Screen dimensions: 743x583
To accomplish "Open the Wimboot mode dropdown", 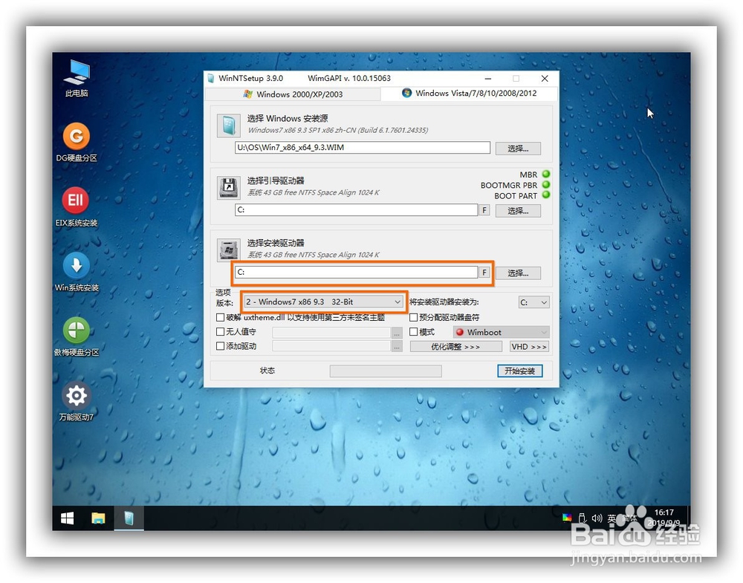I will (x=501, y=332).
